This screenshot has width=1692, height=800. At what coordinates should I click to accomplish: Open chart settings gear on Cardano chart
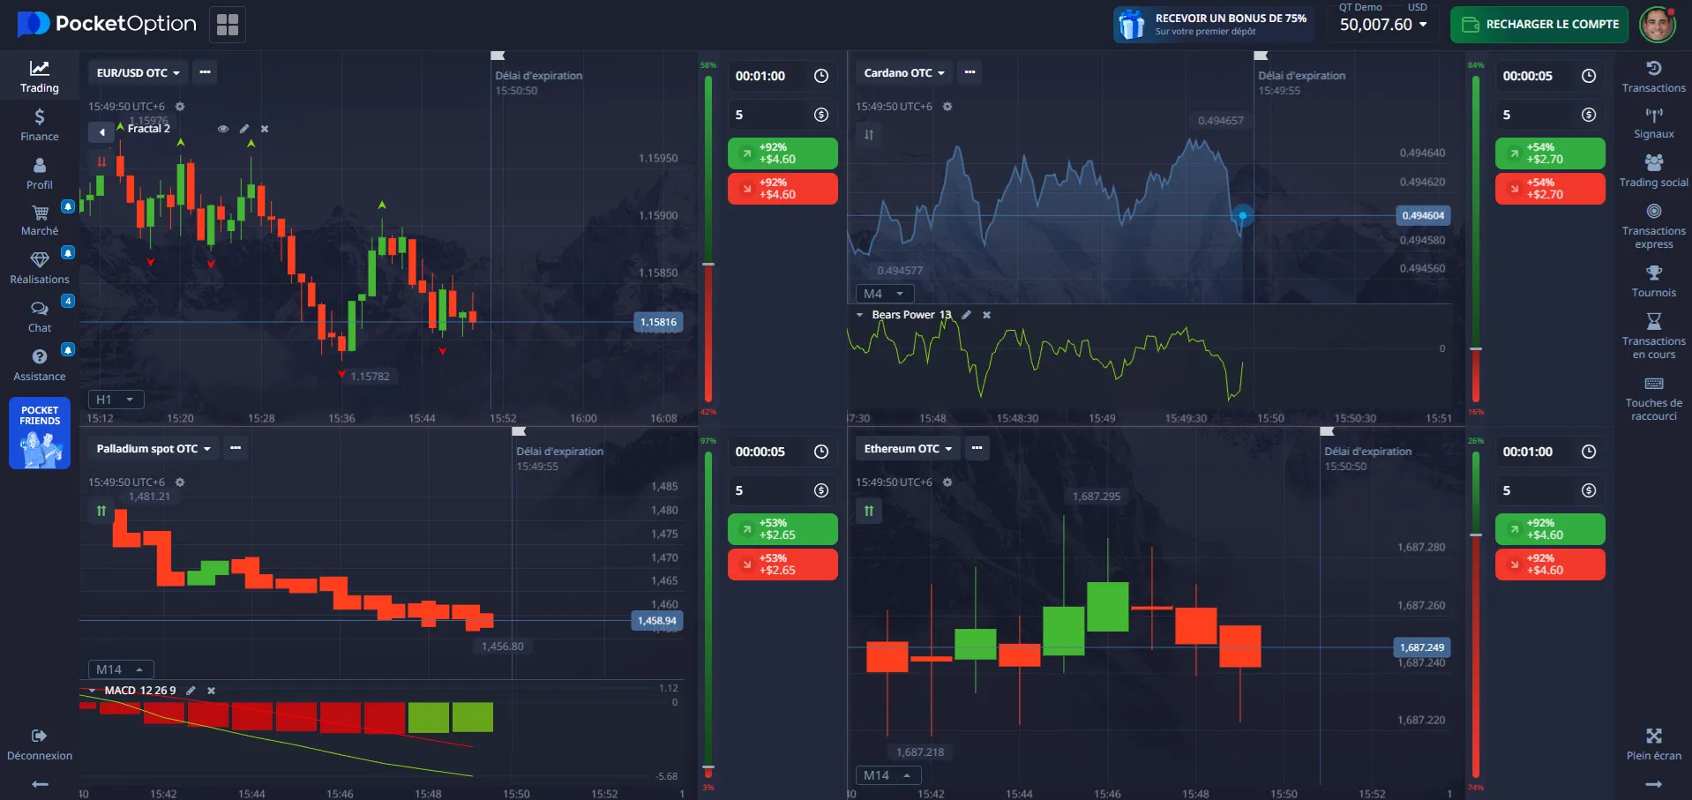pyautogui.click(x=947, y=107)
